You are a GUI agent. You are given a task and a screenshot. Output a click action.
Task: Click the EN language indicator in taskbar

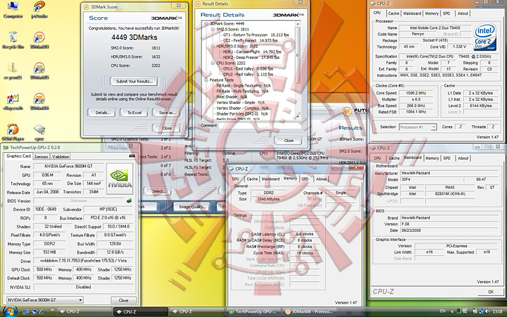[x=443, y=312]
